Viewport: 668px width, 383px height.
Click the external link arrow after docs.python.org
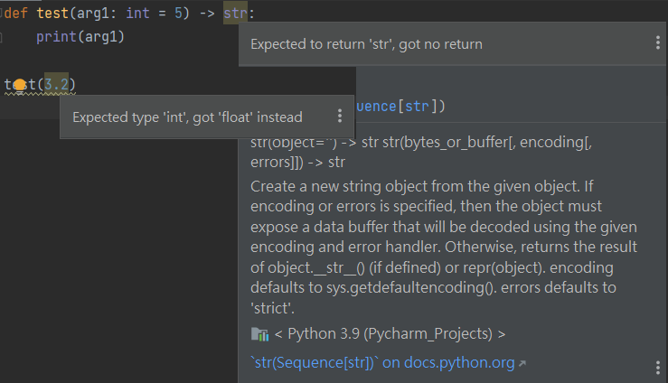coord(522,363)
